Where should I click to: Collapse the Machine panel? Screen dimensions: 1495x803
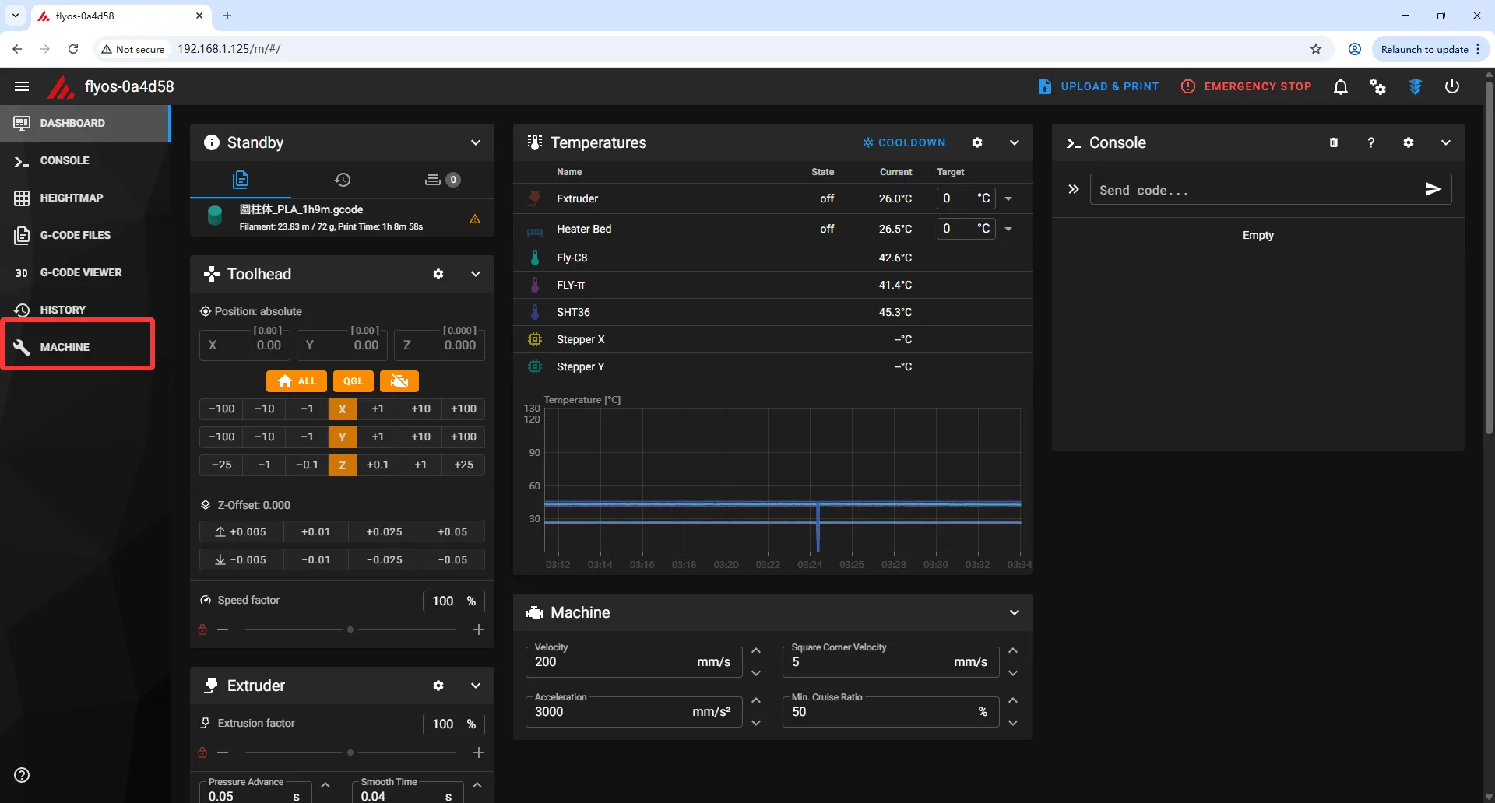pyautogui.click(x=1014, y=612)
